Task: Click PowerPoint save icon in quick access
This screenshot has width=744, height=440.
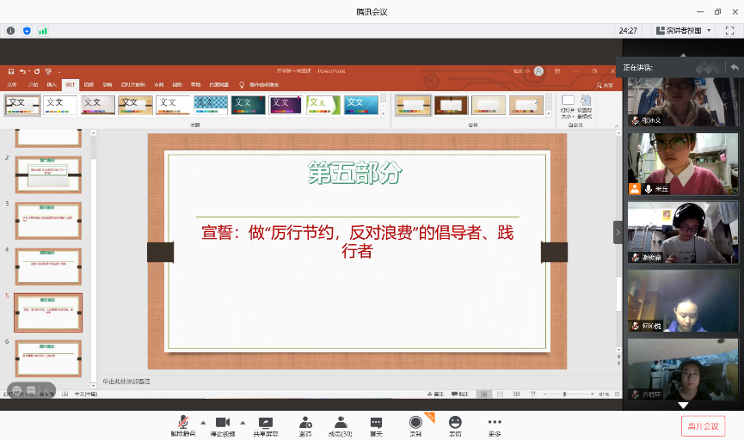Action: tap(11, 71)
